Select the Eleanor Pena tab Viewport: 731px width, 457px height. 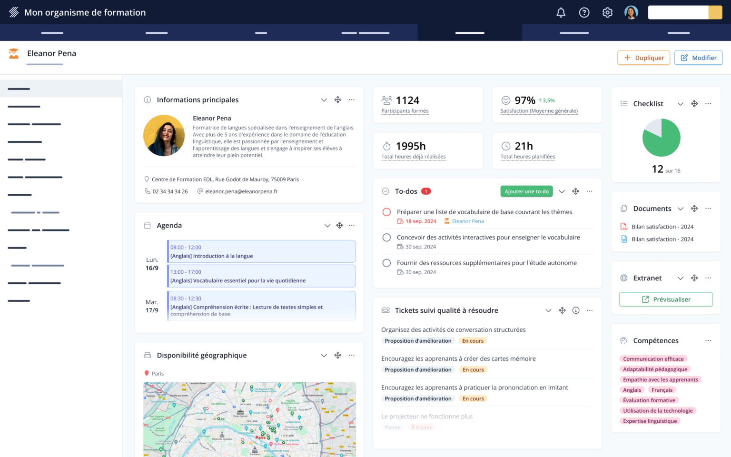pos(51,54)
